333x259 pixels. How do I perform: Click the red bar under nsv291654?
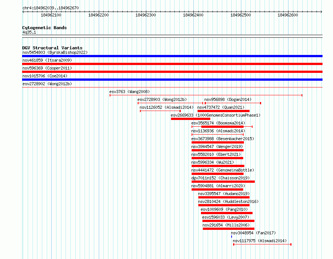click(x=229, y=229)
